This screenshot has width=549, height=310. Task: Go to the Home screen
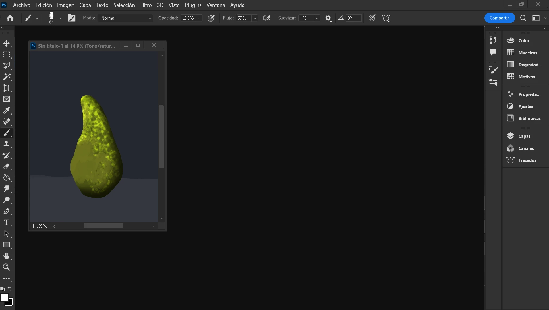[x=10, y=18]
